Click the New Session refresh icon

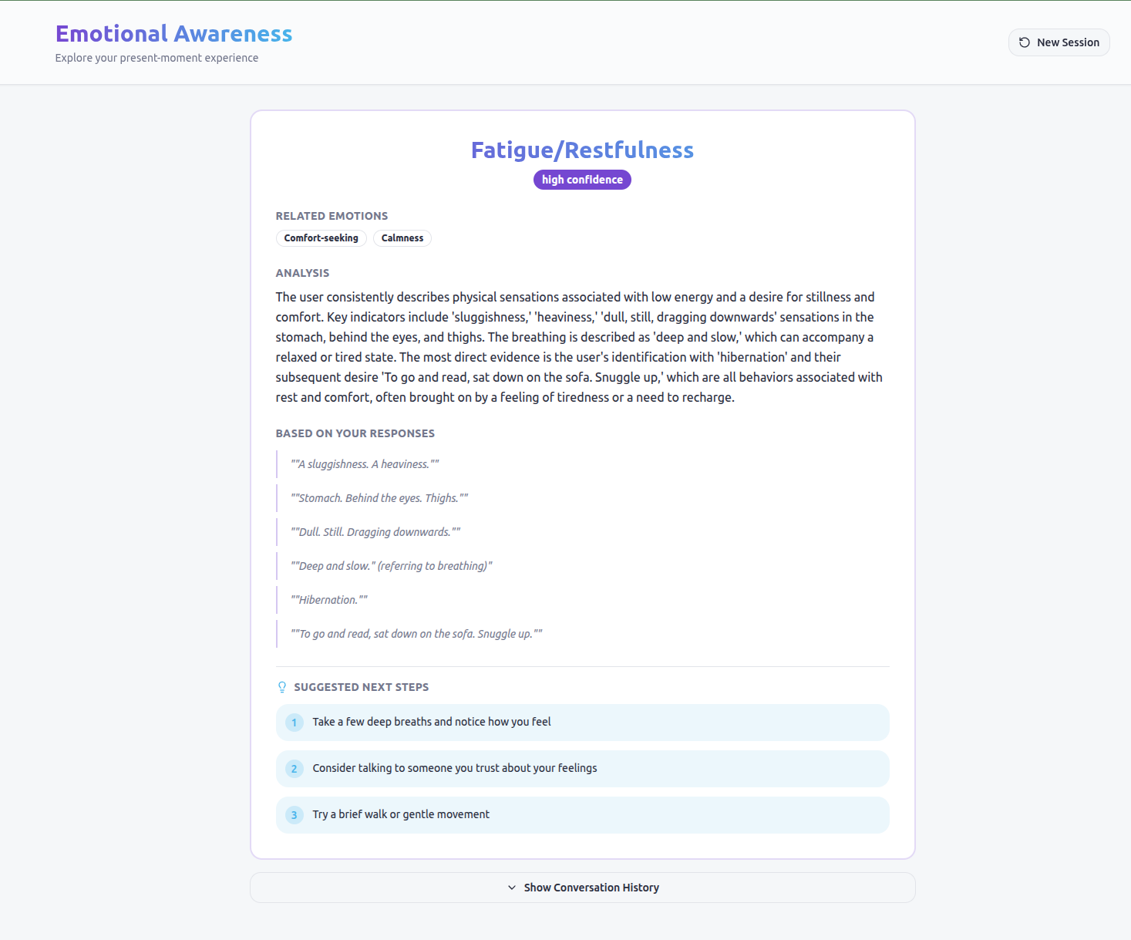coord(1024,42)
